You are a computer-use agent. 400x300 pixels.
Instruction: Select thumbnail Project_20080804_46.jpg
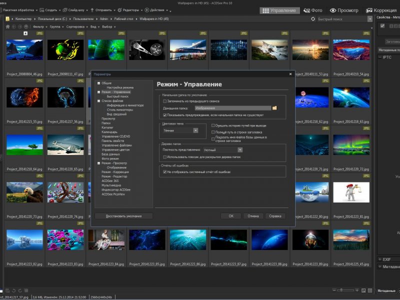[x=24, y=49]
